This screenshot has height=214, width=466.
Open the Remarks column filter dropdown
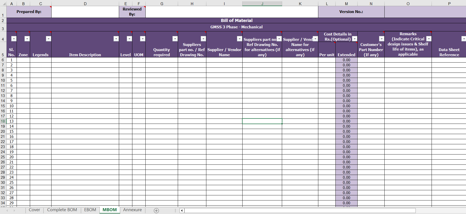(x=429, y=39)
